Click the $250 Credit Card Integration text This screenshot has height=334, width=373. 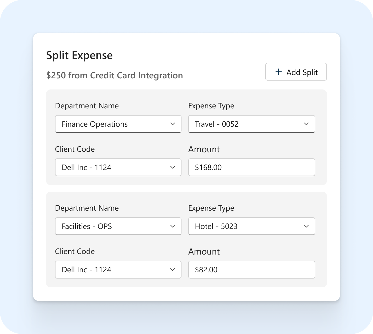pyautogui.click(x=114, y=75)
